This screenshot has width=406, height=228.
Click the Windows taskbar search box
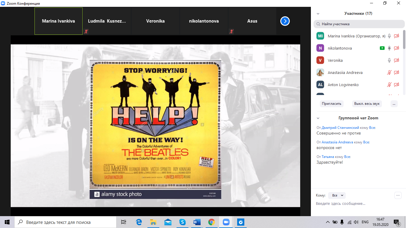tap(65, 222)
